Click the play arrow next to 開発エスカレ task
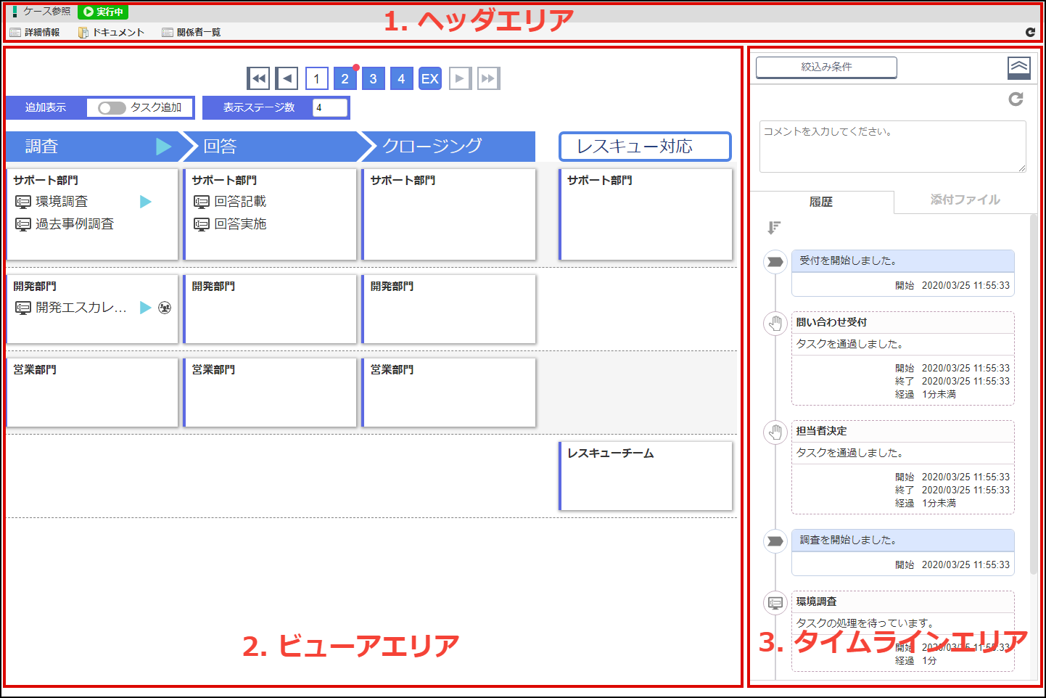 pyautogui.click(x=145, y=308)
